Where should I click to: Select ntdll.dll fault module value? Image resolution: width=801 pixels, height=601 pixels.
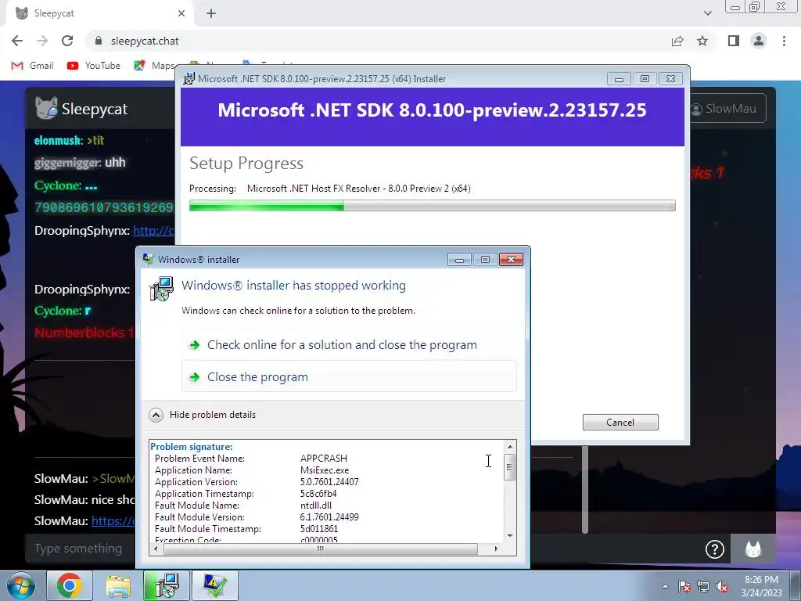[316, 506]
